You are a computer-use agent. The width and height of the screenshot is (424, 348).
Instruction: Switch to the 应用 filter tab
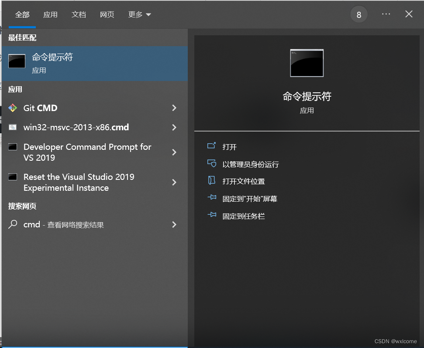tap(50, 14)
